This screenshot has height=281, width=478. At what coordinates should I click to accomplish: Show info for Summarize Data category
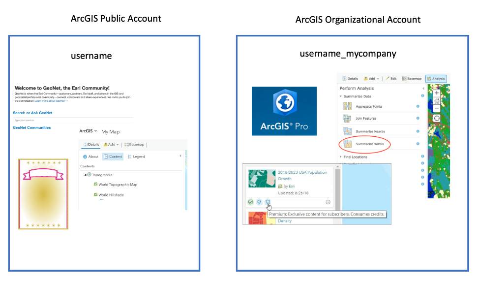(422, 96)
